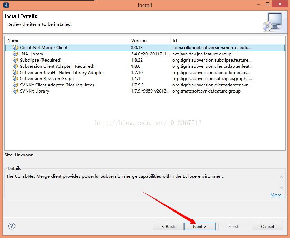Select the Subclipse (Required) row
The image size is (290, 238).
pyautogui.click(x=145, y=60)
